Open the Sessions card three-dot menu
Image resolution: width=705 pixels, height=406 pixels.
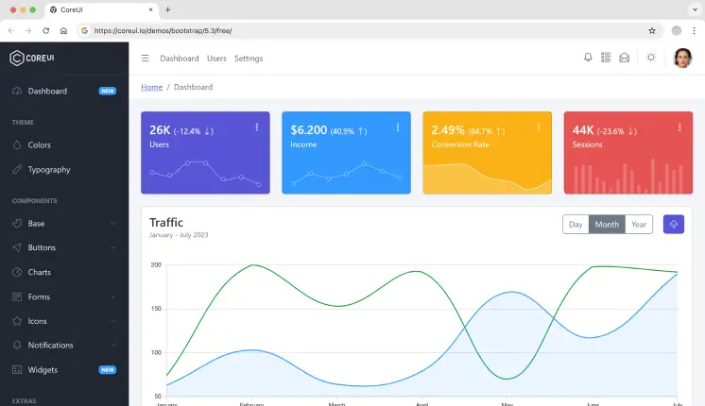click(679, 127)
